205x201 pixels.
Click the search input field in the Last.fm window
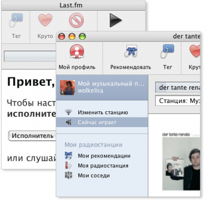pos(30,56)
